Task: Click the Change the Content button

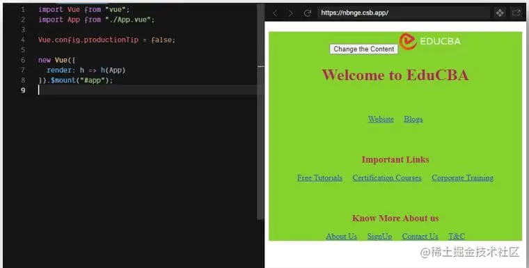Action: [363, 49]
